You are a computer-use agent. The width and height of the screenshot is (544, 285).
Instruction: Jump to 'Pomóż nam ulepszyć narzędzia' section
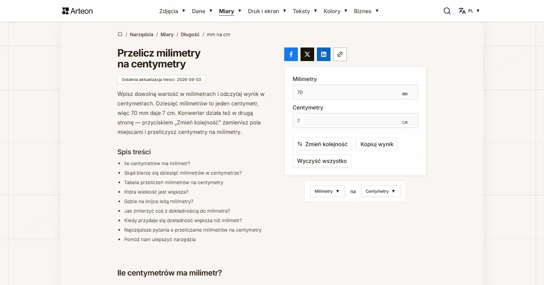point(160,239)
